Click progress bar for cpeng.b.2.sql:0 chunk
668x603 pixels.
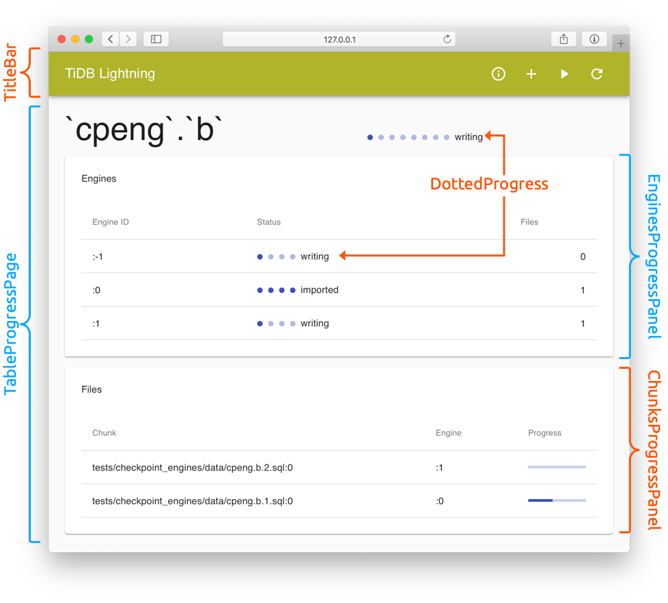pos(557,467)
